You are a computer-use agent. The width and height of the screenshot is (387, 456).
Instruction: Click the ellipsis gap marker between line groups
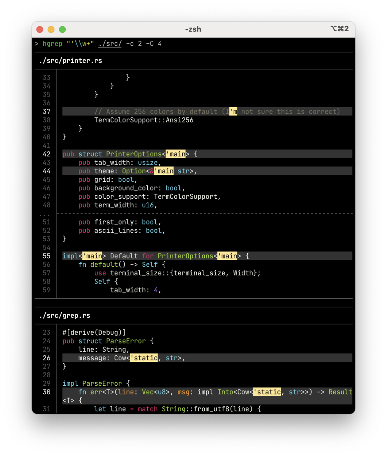(x=45, y=214)
